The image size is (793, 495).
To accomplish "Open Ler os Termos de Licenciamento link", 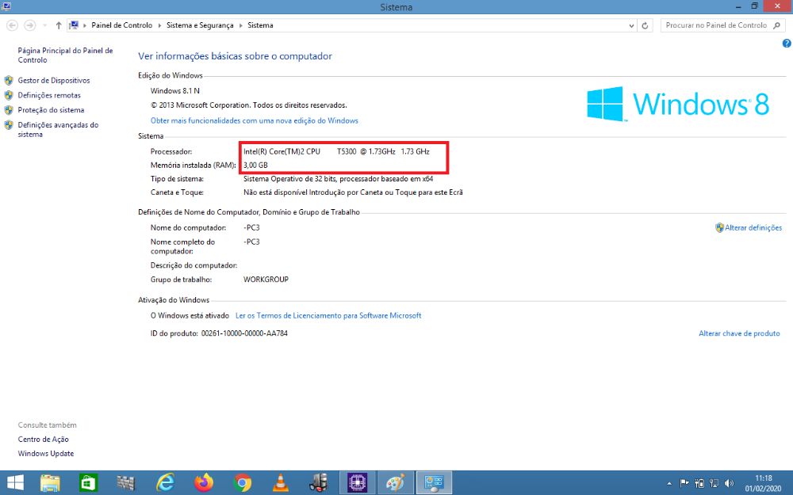I will pyautogui.click(x=328, y=316).
